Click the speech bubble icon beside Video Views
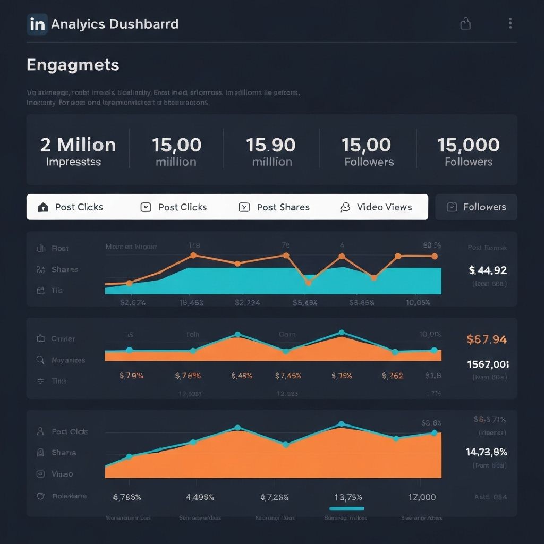 pos(345,207)
